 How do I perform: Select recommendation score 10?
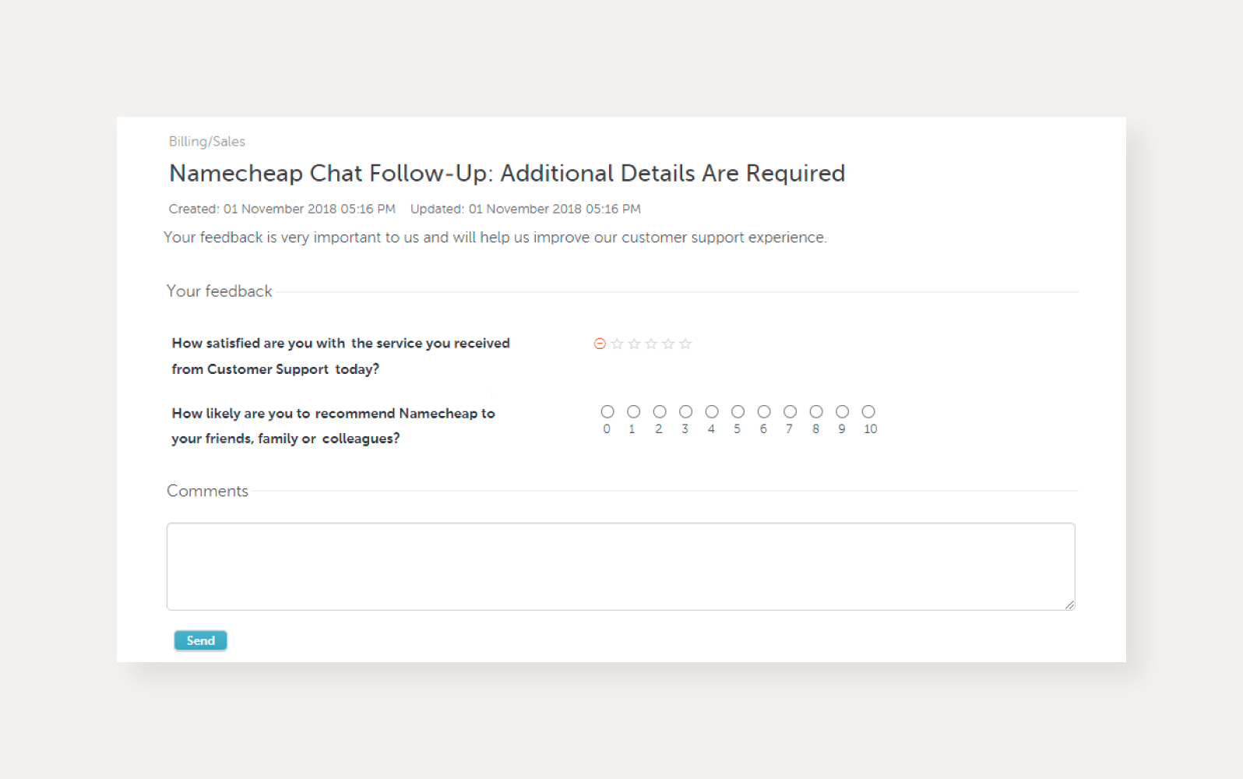click(868, 411)
